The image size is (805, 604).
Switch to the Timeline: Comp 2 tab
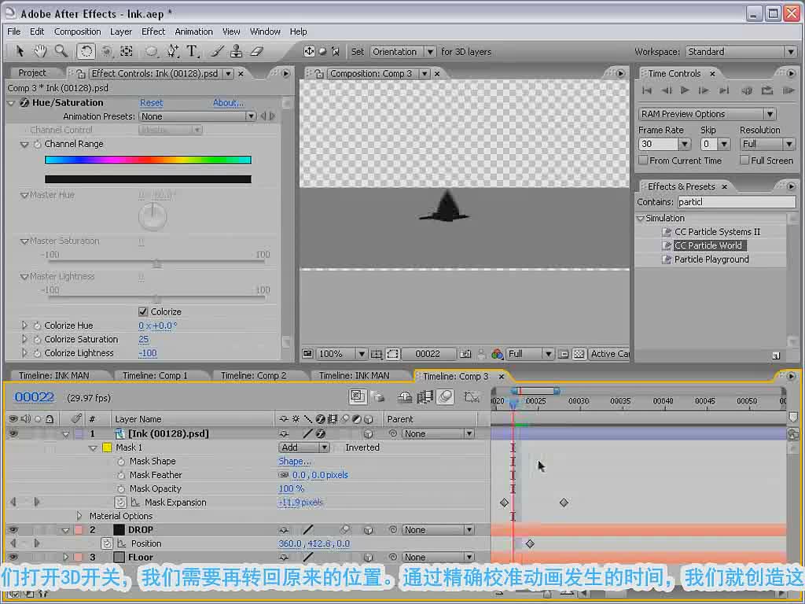(x=253, y=375)
